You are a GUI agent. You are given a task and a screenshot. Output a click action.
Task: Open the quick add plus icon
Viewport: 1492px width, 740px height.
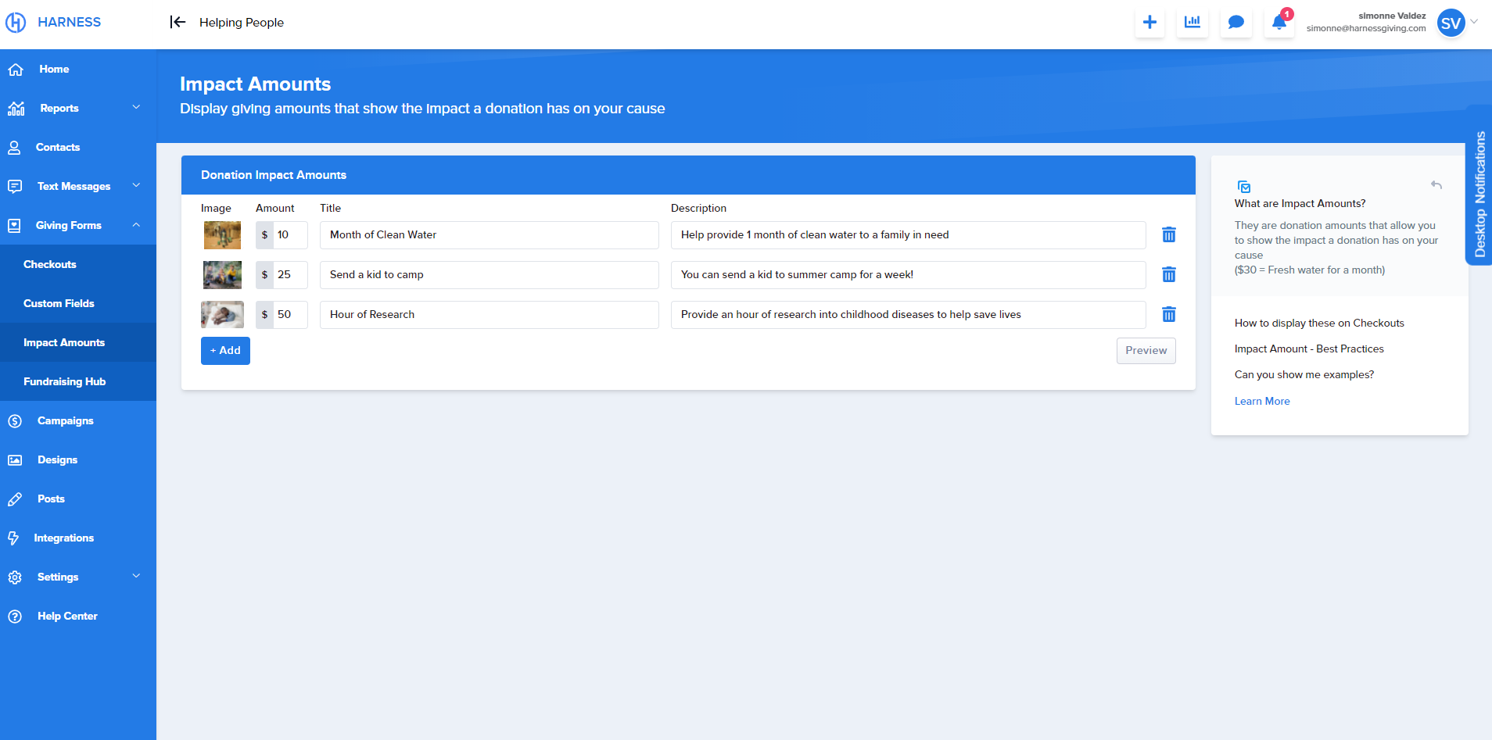click(x=1149, y=22)
